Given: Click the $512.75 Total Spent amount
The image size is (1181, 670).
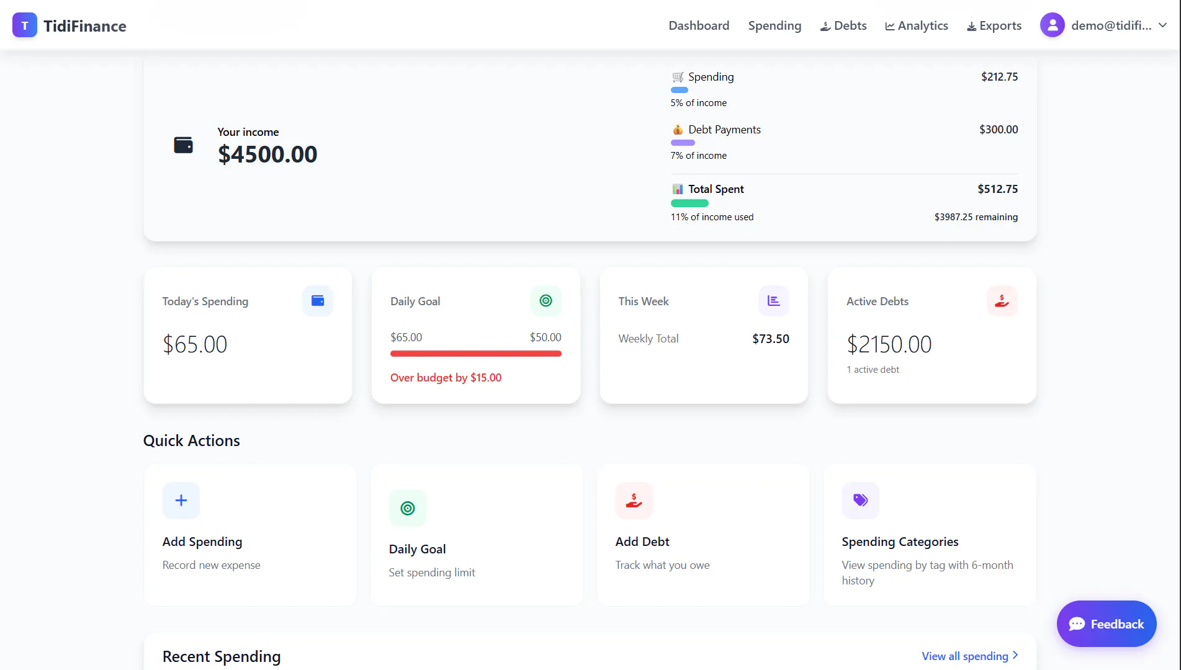Looking at the screenshot, I should coord(998,189).
